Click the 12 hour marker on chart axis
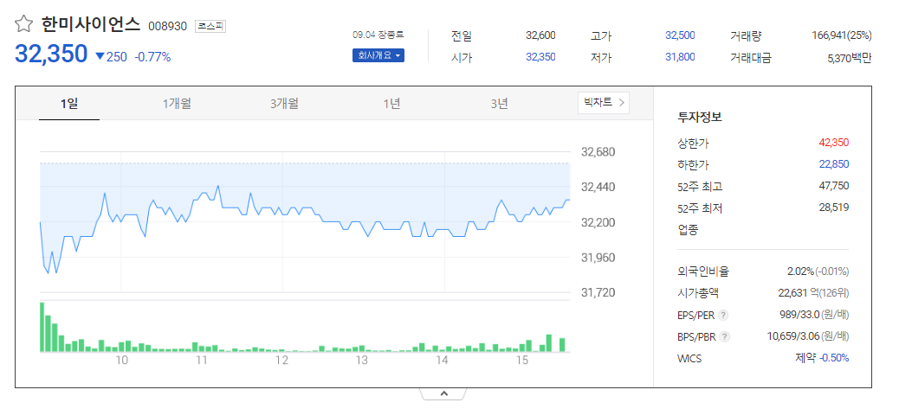This screenshot has height=409, width=899. tap(281, 361)
